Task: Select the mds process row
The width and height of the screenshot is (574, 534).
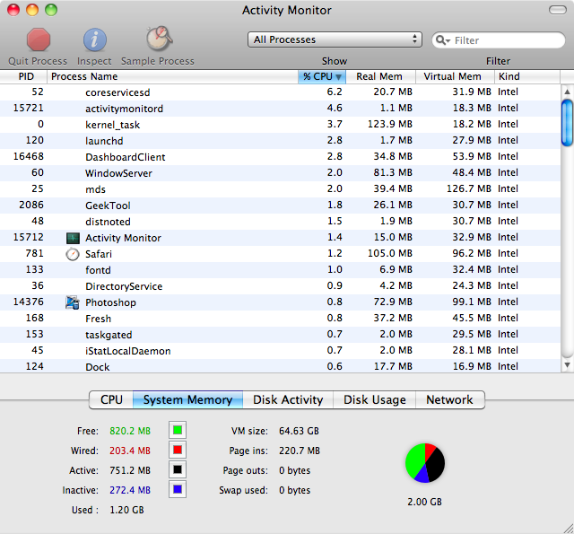Action: coord(280,189)
